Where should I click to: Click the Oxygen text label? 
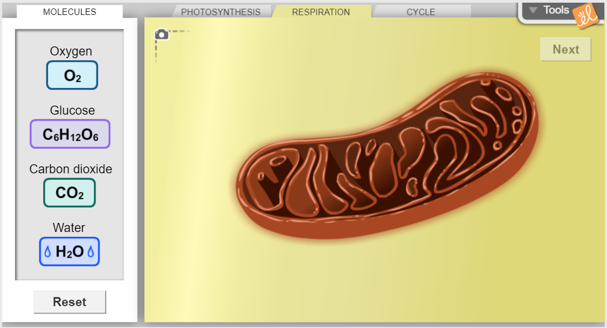click(x=71, y=51)
